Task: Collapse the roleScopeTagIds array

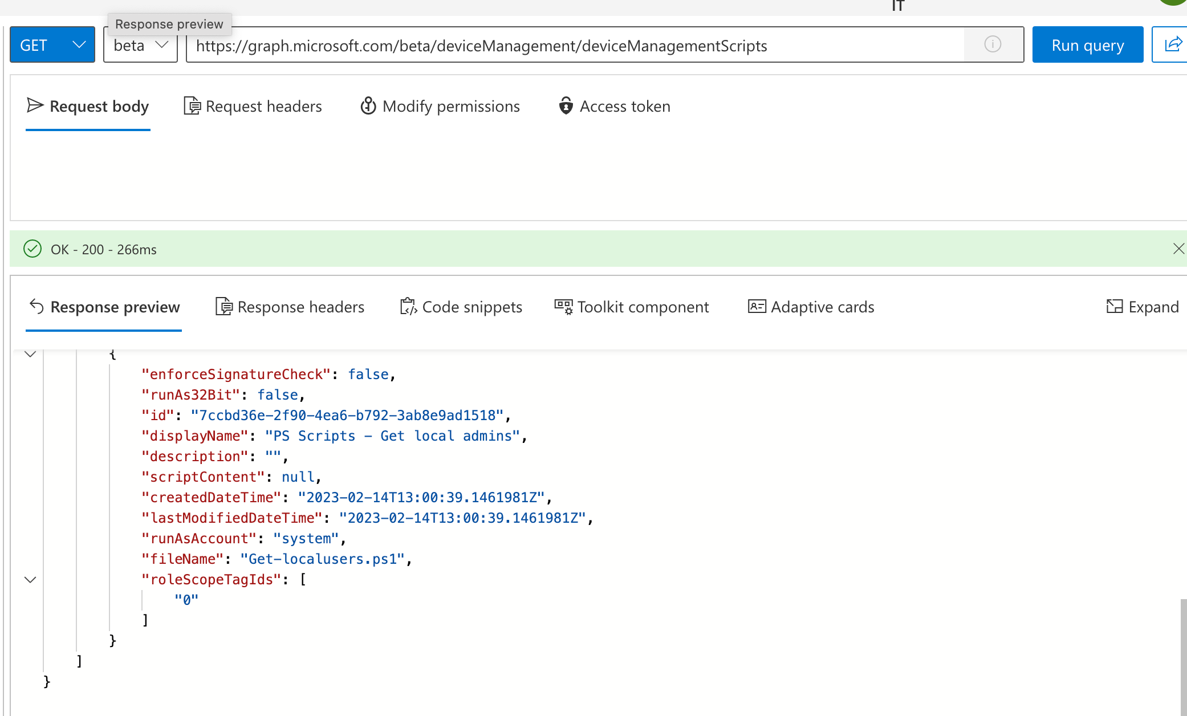Action: [30, 580]
